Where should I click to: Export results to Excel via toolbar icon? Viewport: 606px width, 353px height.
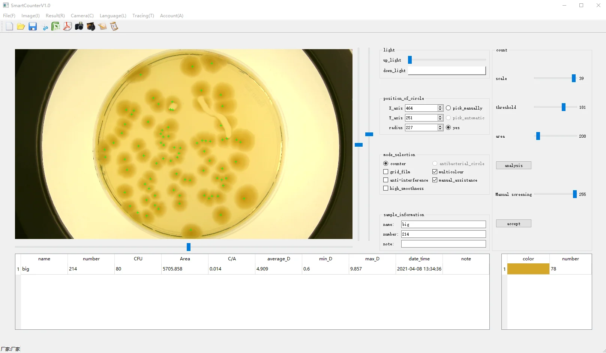pyautogui.click(x=55, y=26)
